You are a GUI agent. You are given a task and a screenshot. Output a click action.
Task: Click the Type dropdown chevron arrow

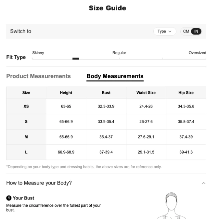coord(170,32)
